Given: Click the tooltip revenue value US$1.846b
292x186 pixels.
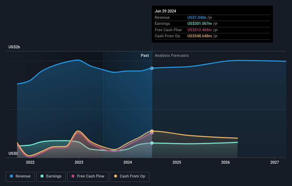Looking at the screenshot, I should coord(197,17).
